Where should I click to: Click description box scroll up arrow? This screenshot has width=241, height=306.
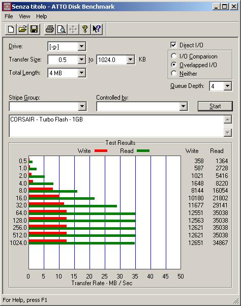[x=228, y=119]
